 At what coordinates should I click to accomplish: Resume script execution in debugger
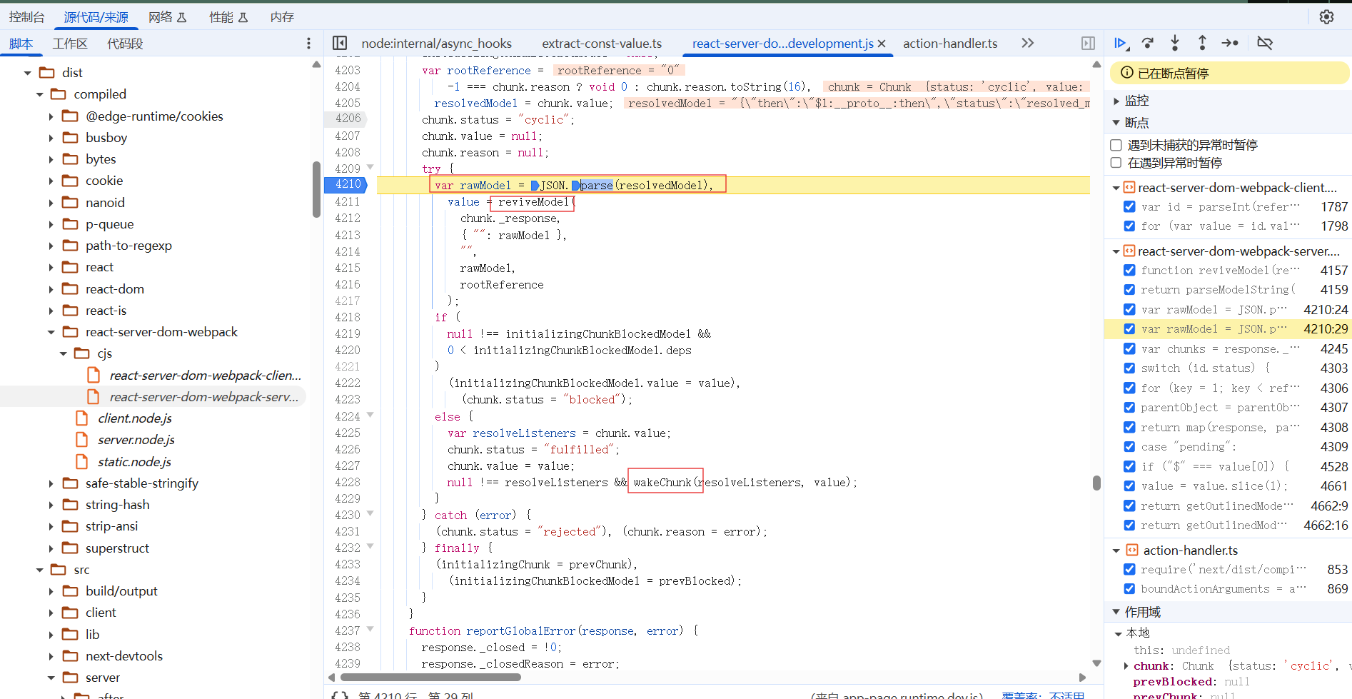tap(1121, 44)
